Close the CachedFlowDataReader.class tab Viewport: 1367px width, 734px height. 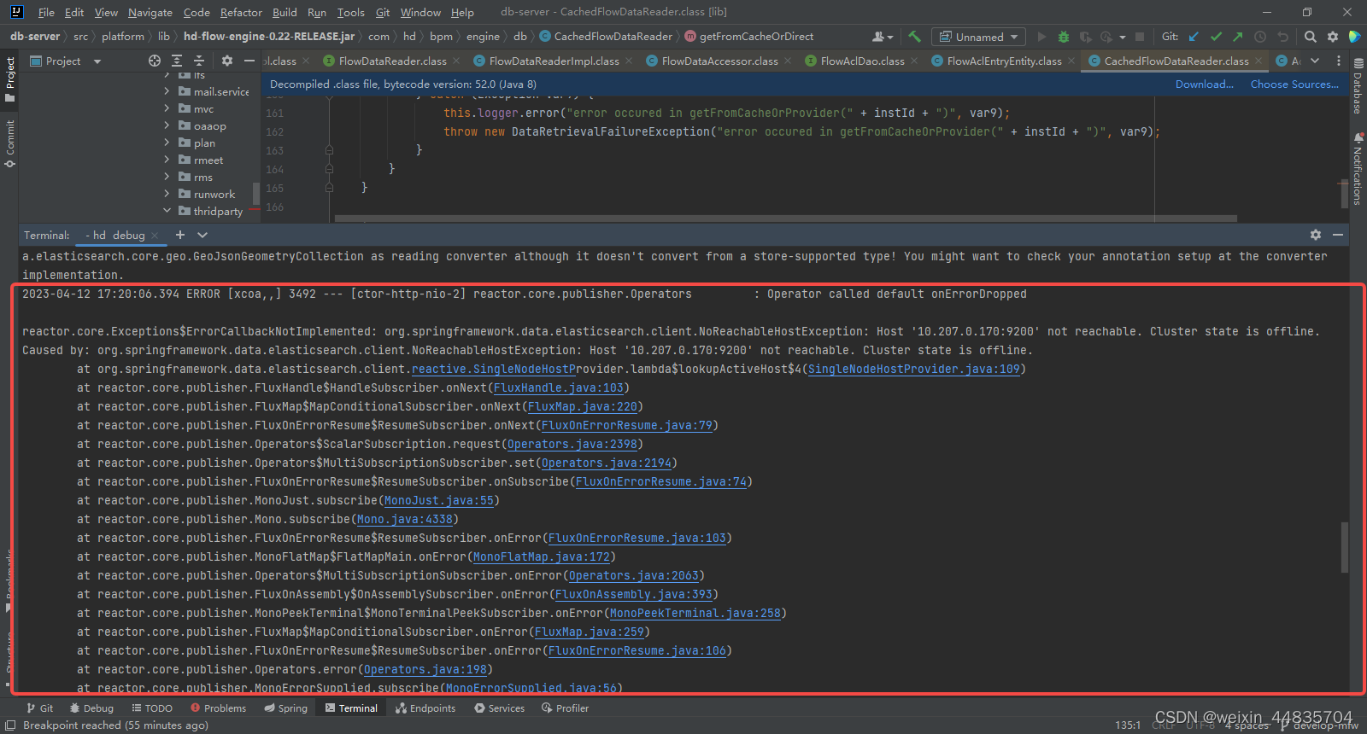coord(1258,61)
